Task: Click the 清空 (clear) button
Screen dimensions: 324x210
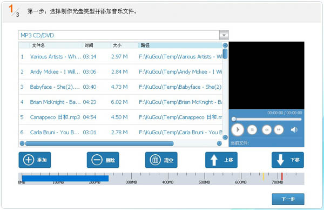Action: click(161, 160)
